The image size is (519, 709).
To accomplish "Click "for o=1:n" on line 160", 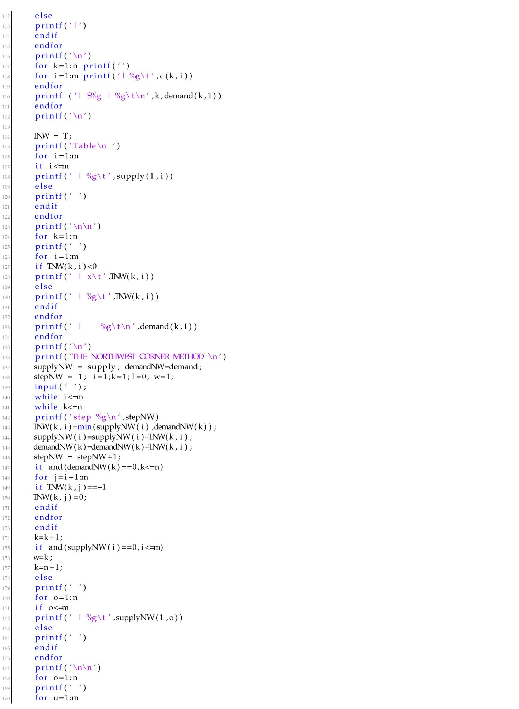I will (x=56, y=598).
